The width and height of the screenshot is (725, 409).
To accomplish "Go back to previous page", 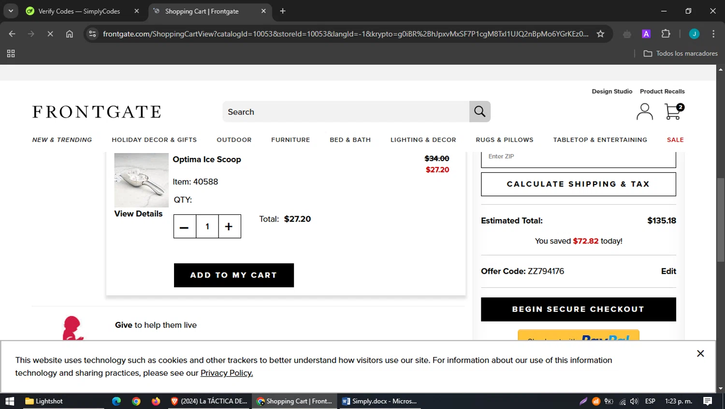I will (12, 34).
